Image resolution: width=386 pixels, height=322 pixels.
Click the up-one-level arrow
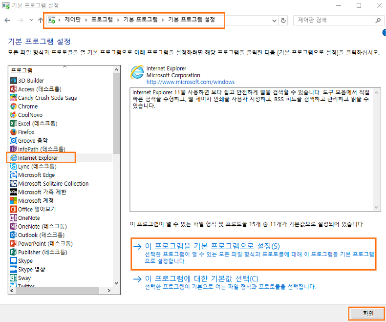point(41,20)
